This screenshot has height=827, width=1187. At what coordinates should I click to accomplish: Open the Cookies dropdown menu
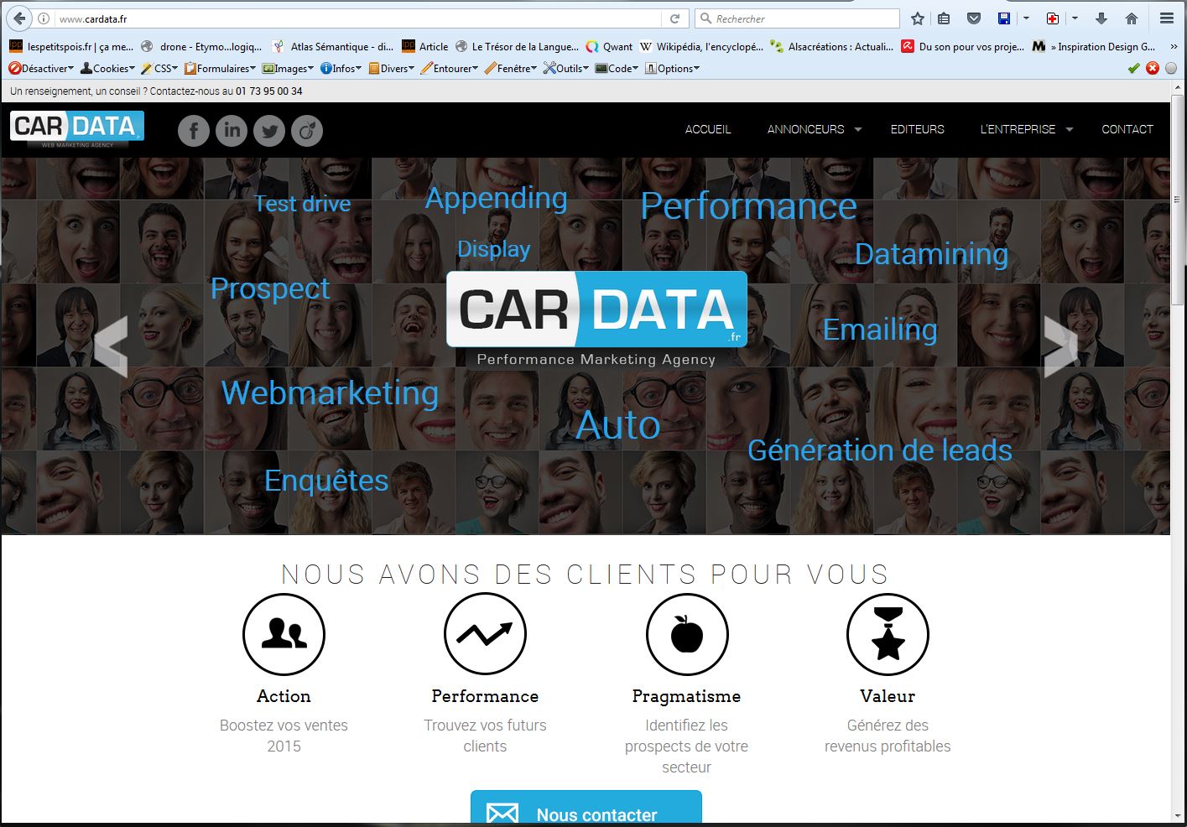(107, 69)
